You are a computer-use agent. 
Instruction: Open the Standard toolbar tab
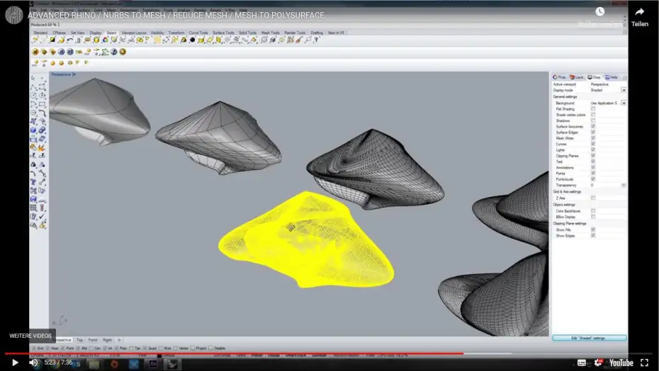click(x=40, y=33)
